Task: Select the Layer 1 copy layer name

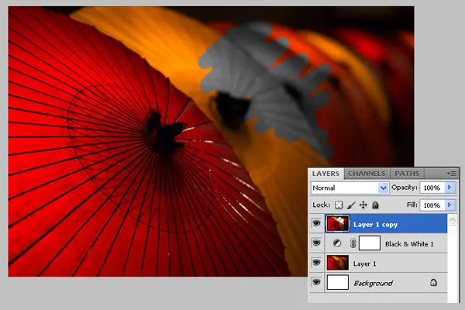Action: (x=375, y=225)
